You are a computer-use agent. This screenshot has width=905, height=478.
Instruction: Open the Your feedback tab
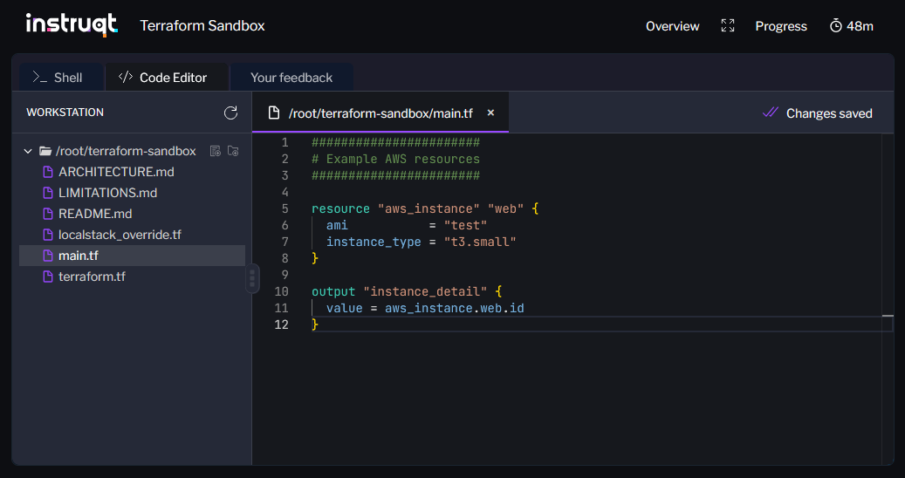pos(291,78)
